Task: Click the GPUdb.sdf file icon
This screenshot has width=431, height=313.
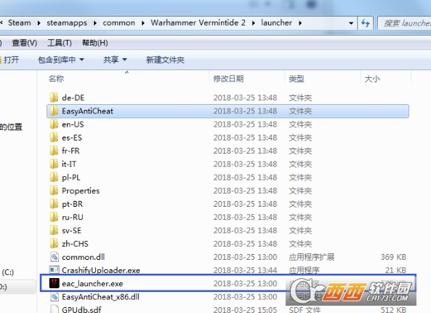Action: pyautogui.click(x=55, y=309)
